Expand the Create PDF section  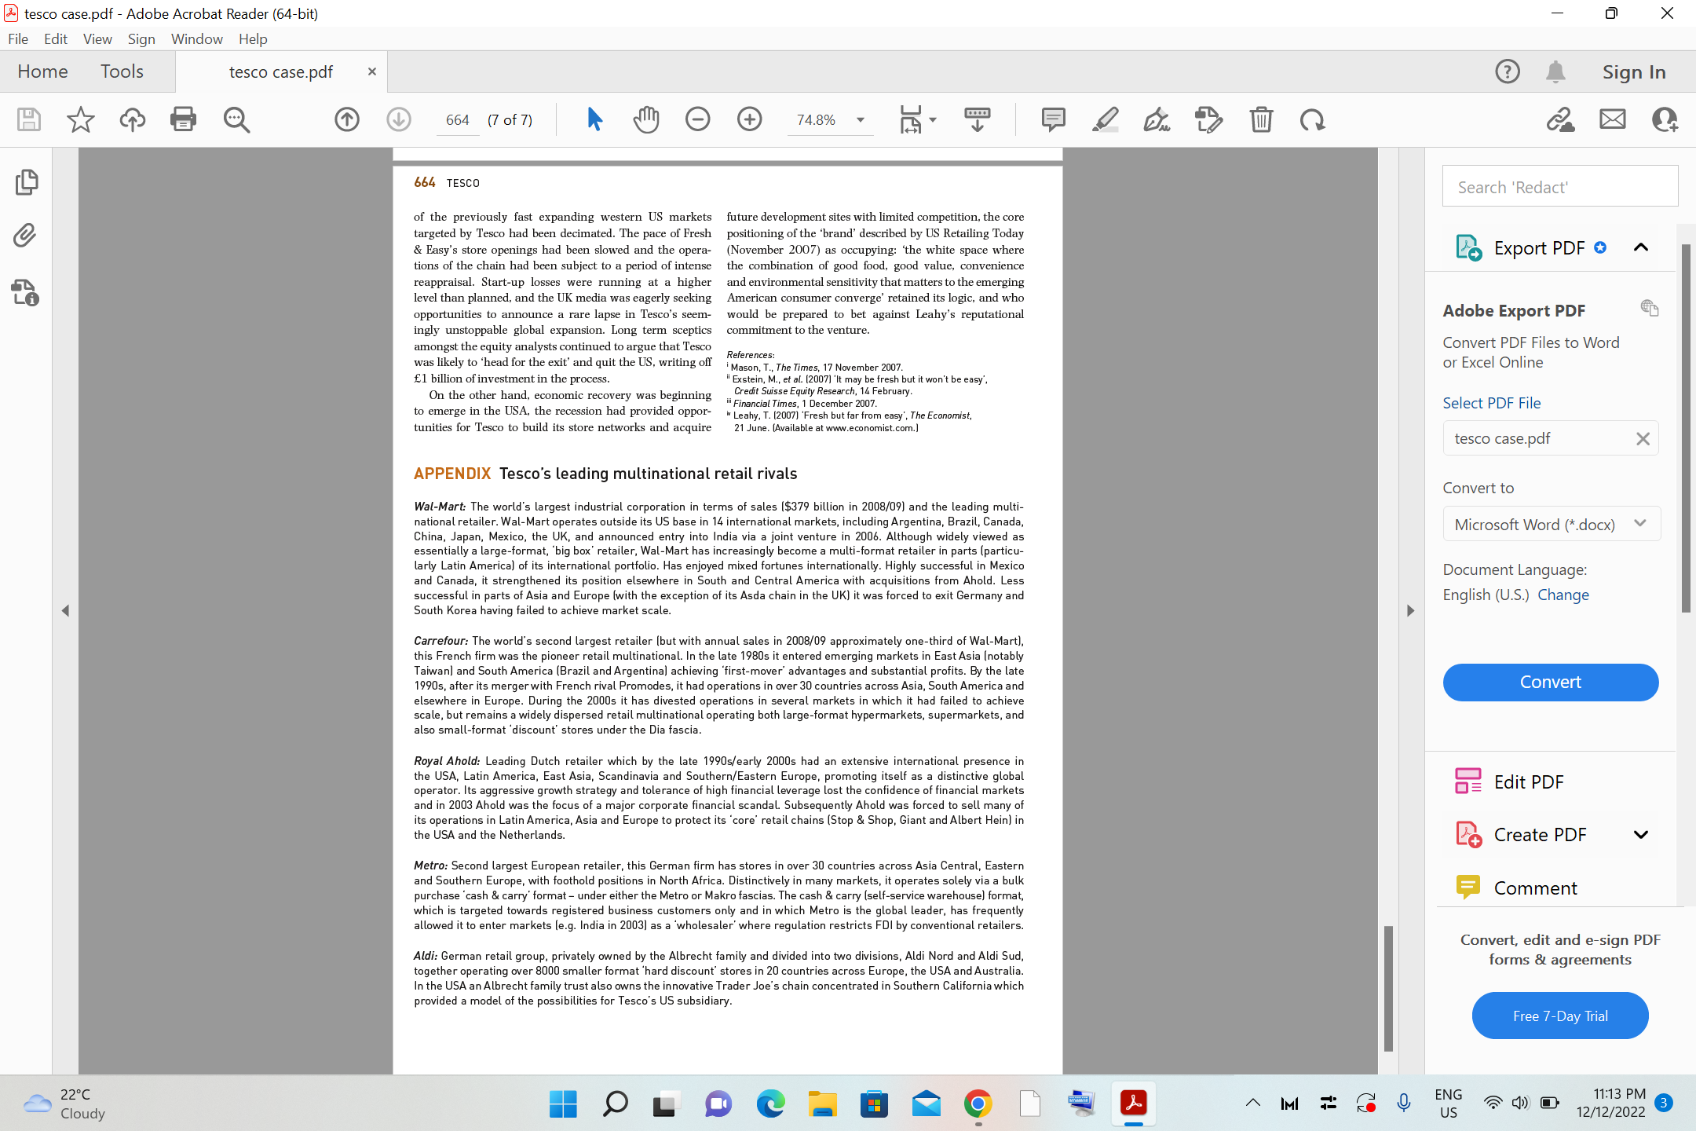point(1640,834)
